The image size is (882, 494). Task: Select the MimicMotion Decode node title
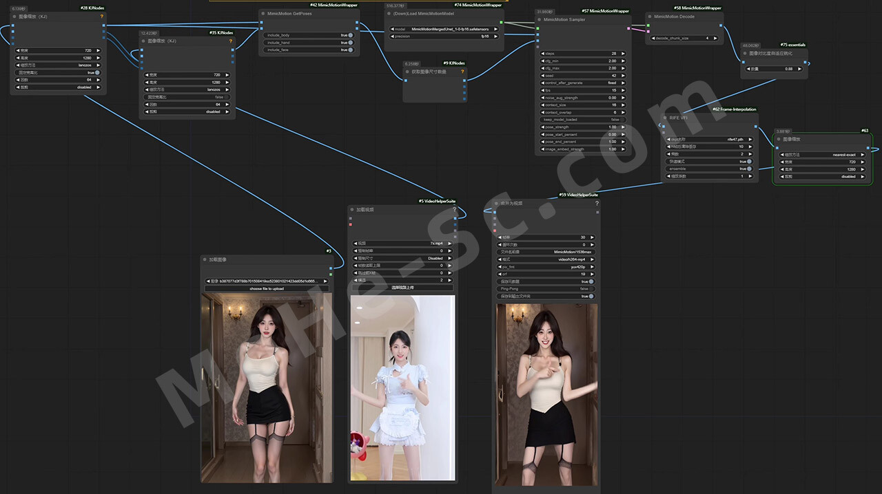tap(674, 16)
